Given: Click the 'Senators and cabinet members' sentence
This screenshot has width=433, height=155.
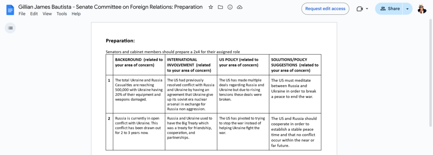Looking at the screenshot, I should coord(173,52).
